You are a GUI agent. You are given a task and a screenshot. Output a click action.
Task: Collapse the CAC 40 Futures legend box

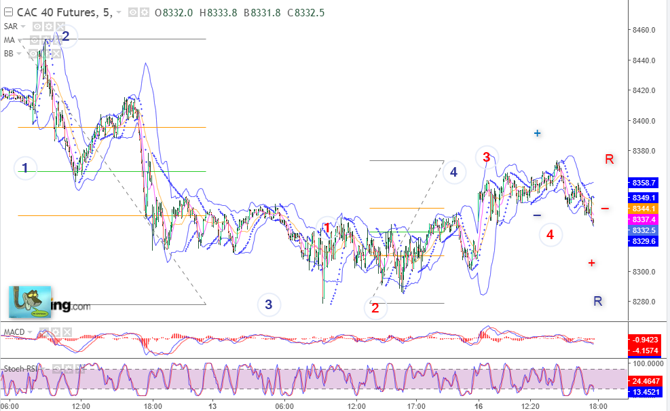click(x=8, y=12)
